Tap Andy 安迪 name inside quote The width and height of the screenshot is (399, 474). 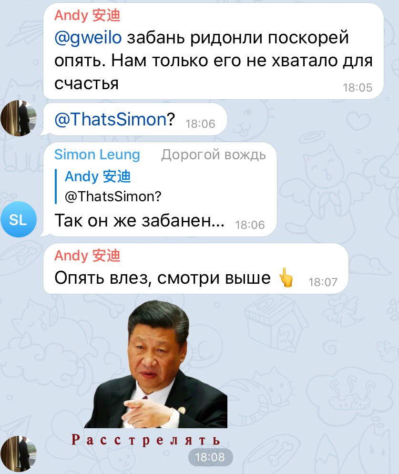(x=98, y=176)
